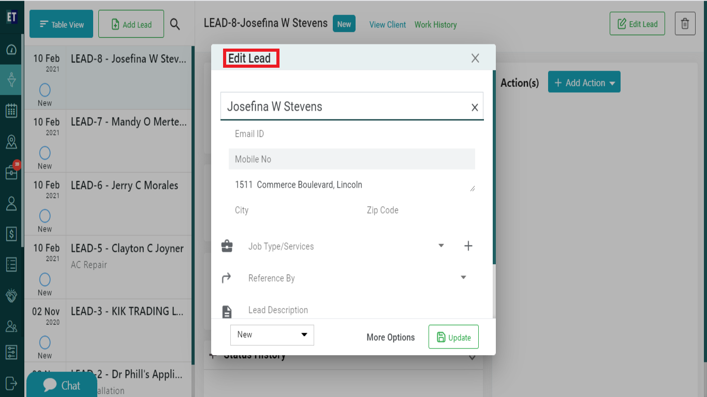The height and width of the screenshot is (397, 707).
Task: Expand the Job Type/Services dropdown
Action: coord(441,246)
